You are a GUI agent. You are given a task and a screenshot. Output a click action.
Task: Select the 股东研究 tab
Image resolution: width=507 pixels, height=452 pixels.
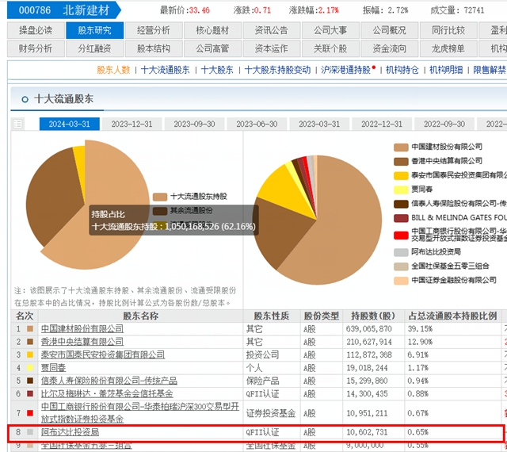[95, 30]
